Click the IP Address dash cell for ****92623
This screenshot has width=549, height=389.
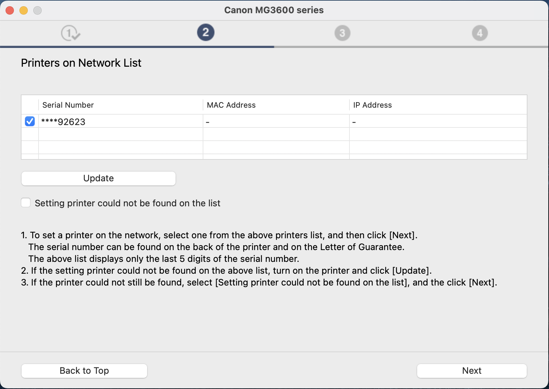(x=438, y=122)
